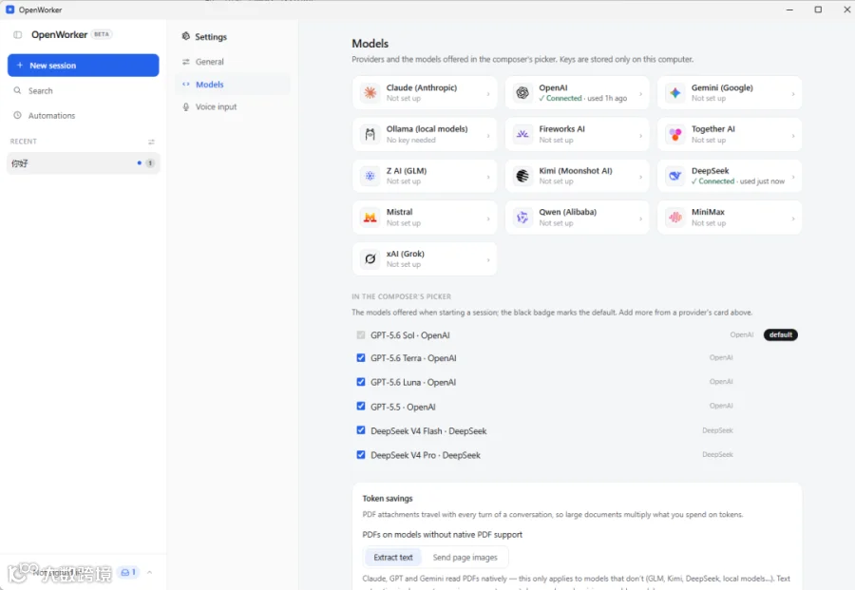Click the plus icon in New session
Image resolution: width=855 pixels, height=590 pixels.
tap(20, 65)
